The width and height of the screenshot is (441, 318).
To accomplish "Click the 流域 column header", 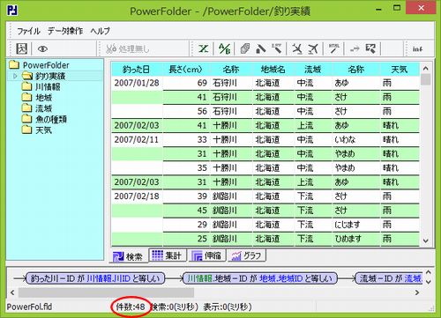I will 313,70.
